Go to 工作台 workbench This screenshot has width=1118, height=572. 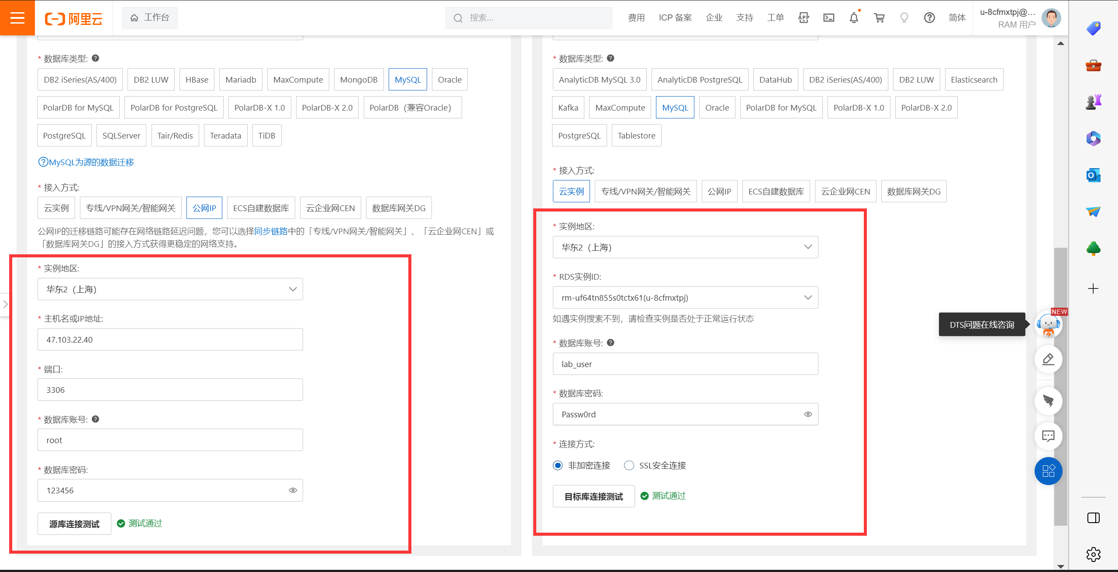click(150, 18)
